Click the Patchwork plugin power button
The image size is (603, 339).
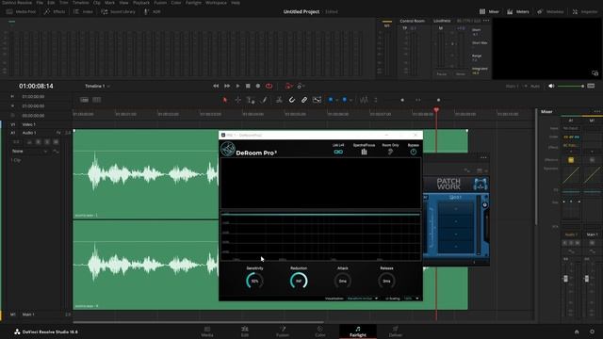coord(484,205)
